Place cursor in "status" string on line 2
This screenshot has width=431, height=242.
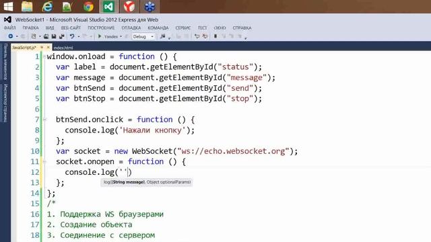point(235,67)
